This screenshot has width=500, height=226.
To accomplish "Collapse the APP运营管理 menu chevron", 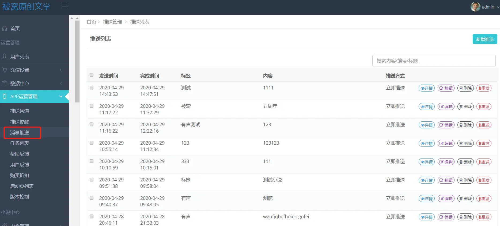I will 61,96.
